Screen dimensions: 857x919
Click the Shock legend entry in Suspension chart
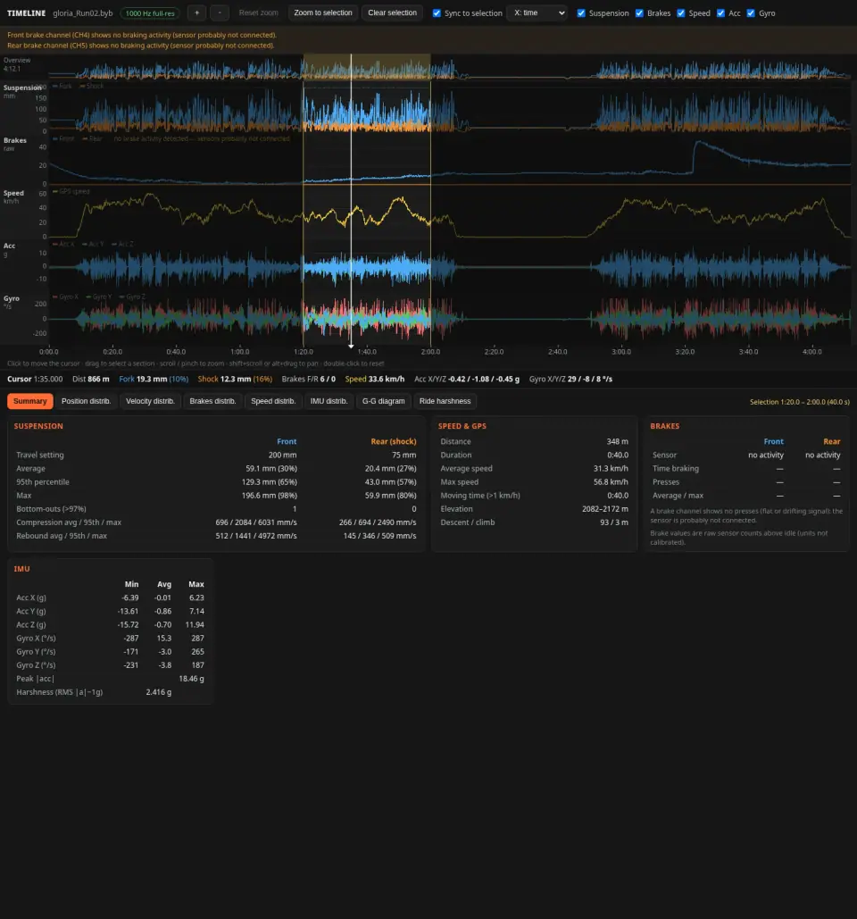[91, 86]
